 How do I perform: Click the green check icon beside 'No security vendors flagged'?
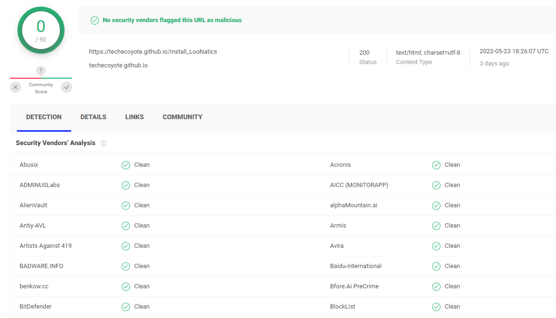click(x=95, y=21)
